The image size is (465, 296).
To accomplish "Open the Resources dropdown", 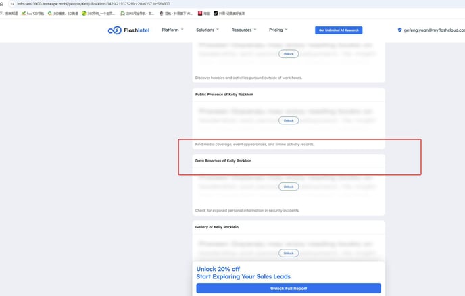I will tap(244, 30).
